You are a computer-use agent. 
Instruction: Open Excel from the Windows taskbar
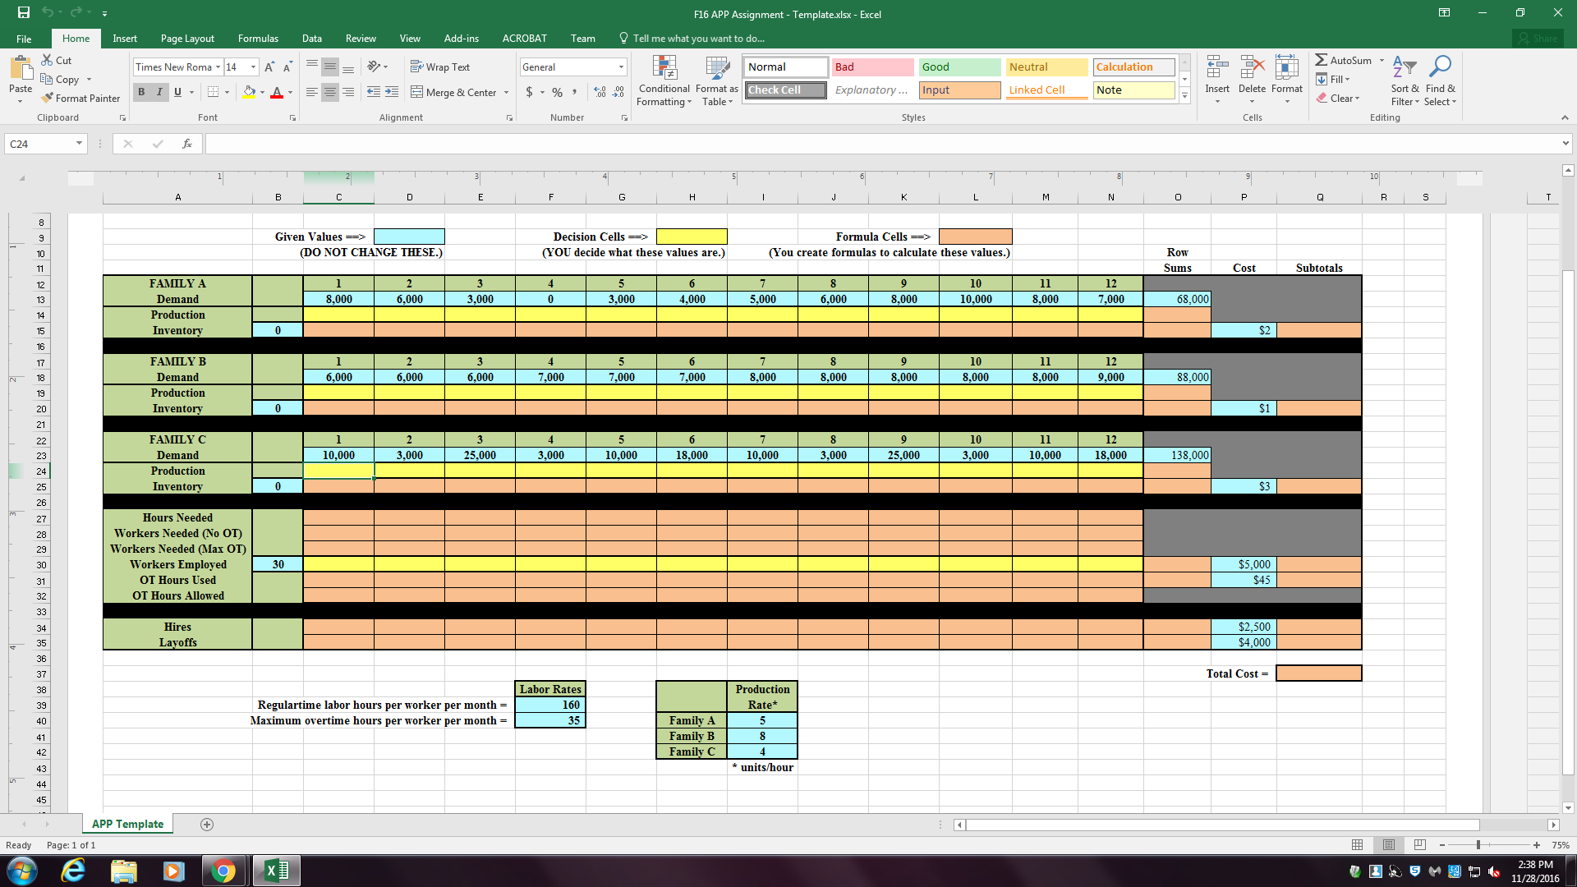277,871
